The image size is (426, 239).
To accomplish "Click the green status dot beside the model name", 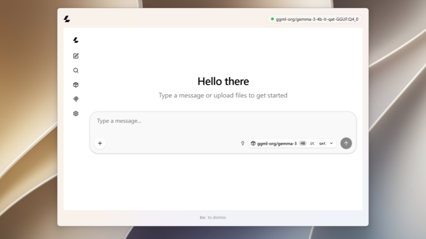I will [272, 19].
